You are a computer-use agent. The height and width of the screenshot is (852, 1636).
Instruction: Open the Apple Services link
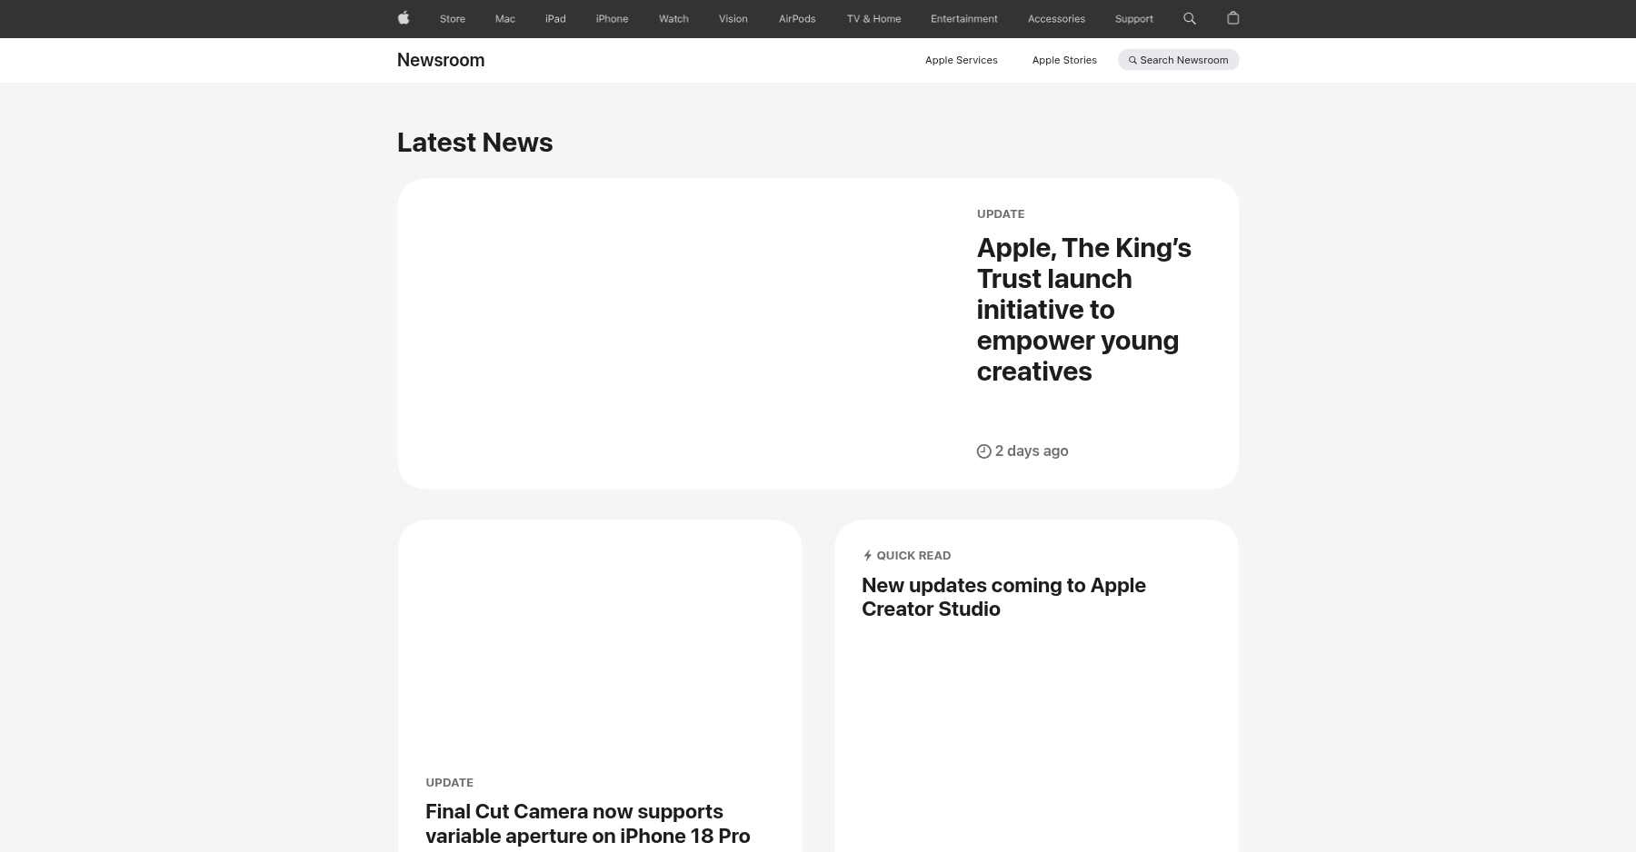pyautogui.click(x=962, y=60)
